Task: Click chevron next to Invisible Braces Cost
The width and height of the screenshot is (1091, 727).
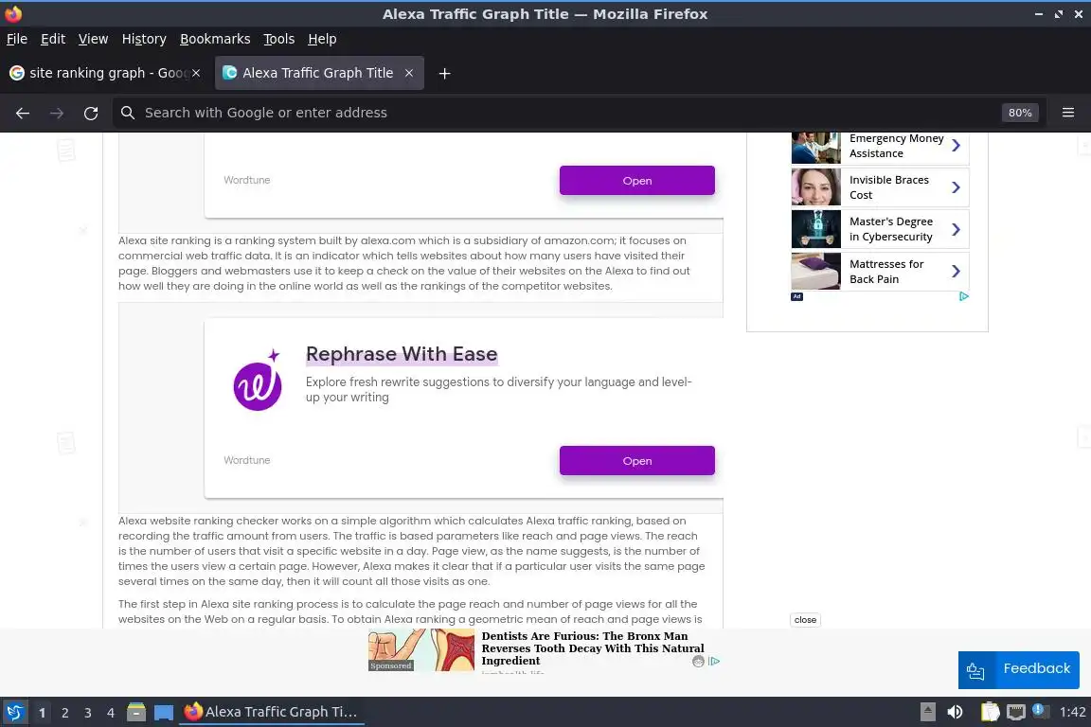Action: point(956,187)
